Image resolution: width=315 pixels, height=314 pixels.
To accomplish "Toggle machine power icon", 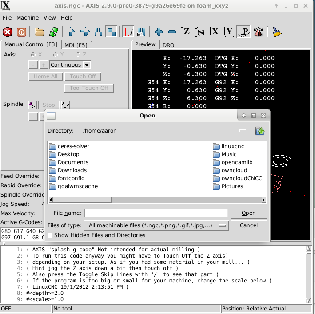I will pos(21,32).
